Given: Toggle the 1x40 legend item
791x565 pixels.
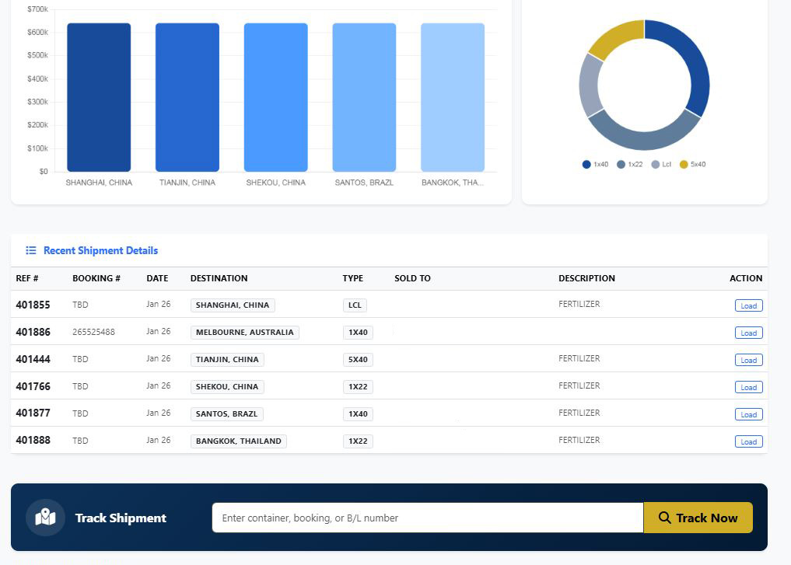Looking at the screenshot, I should [x=595, y=165].
